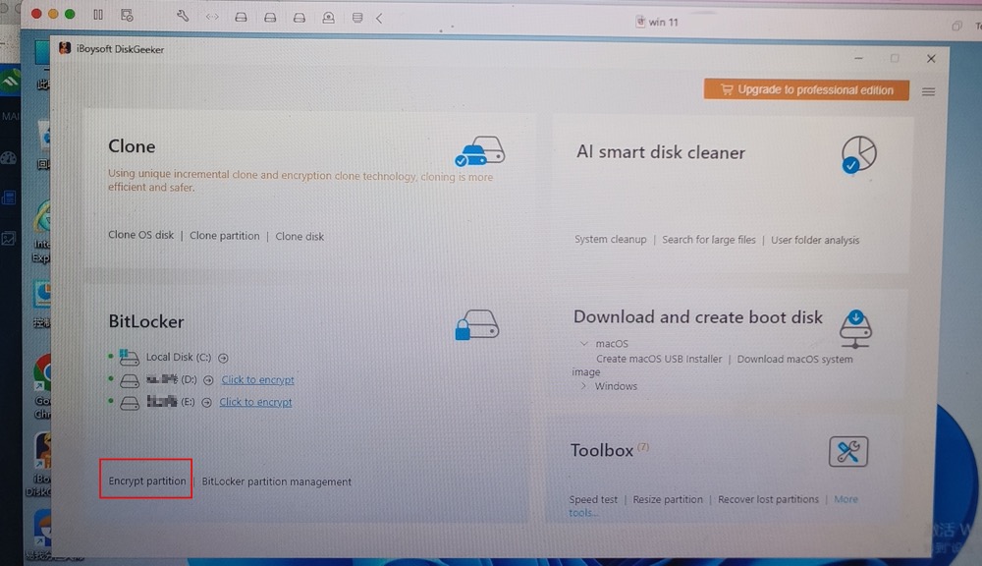Image resolution: width=982 pixels, height=566 pixels.
Task: Open the hamburger menu next to upgrade button
Action: pos(928,91)
